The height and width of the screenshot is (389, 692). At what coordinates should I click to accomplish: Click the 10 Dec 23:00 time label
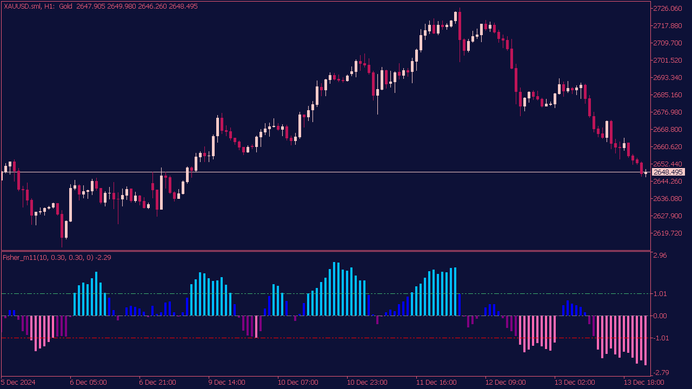click(367, 383)
